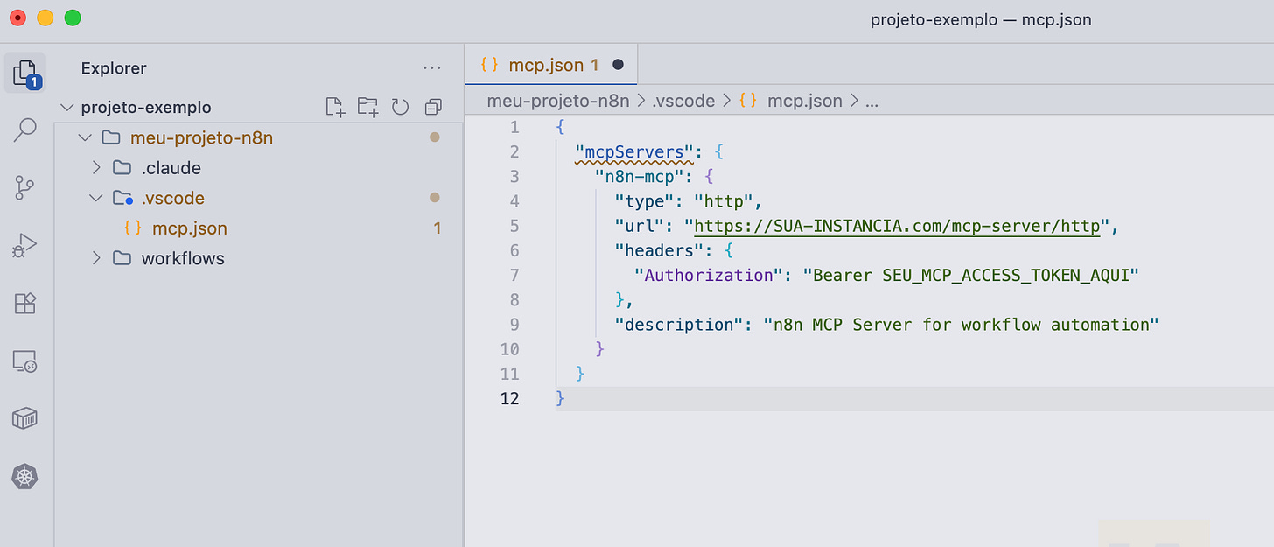
Task: Click the JSON braces icon on mcp.json tab
Action: pyautogui.click(x=490, y=65)
